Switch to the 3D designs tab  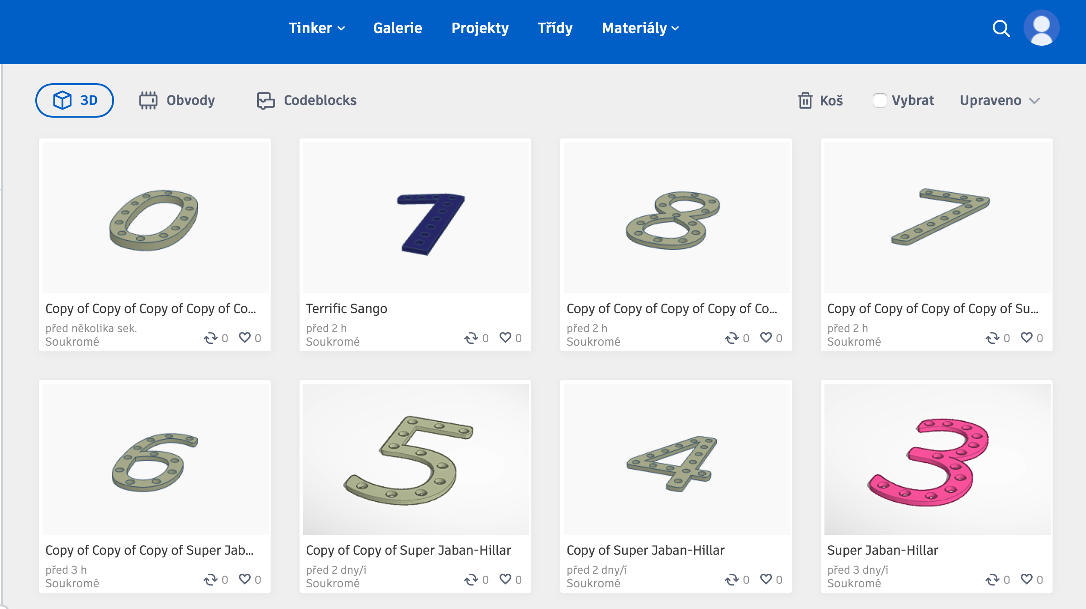(x=75, y=100)
